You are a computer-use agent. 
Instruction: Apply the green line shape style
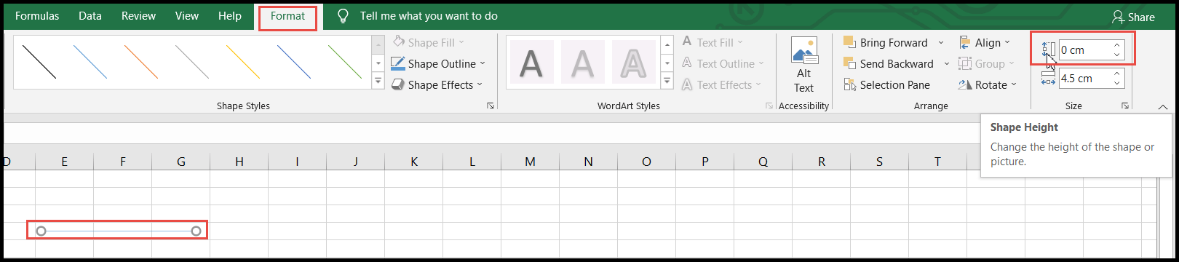345,62
